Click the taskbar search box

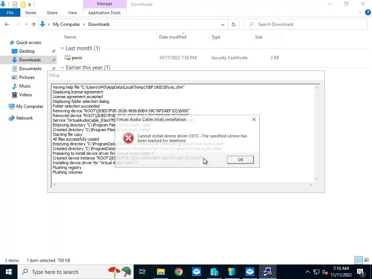[x=76, y=272]
